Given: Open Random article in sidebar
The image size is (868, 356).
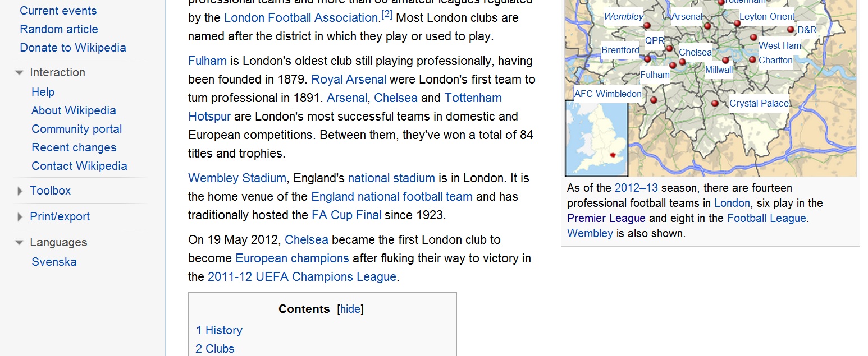Looking at the screenshot, I should [59, 29].
